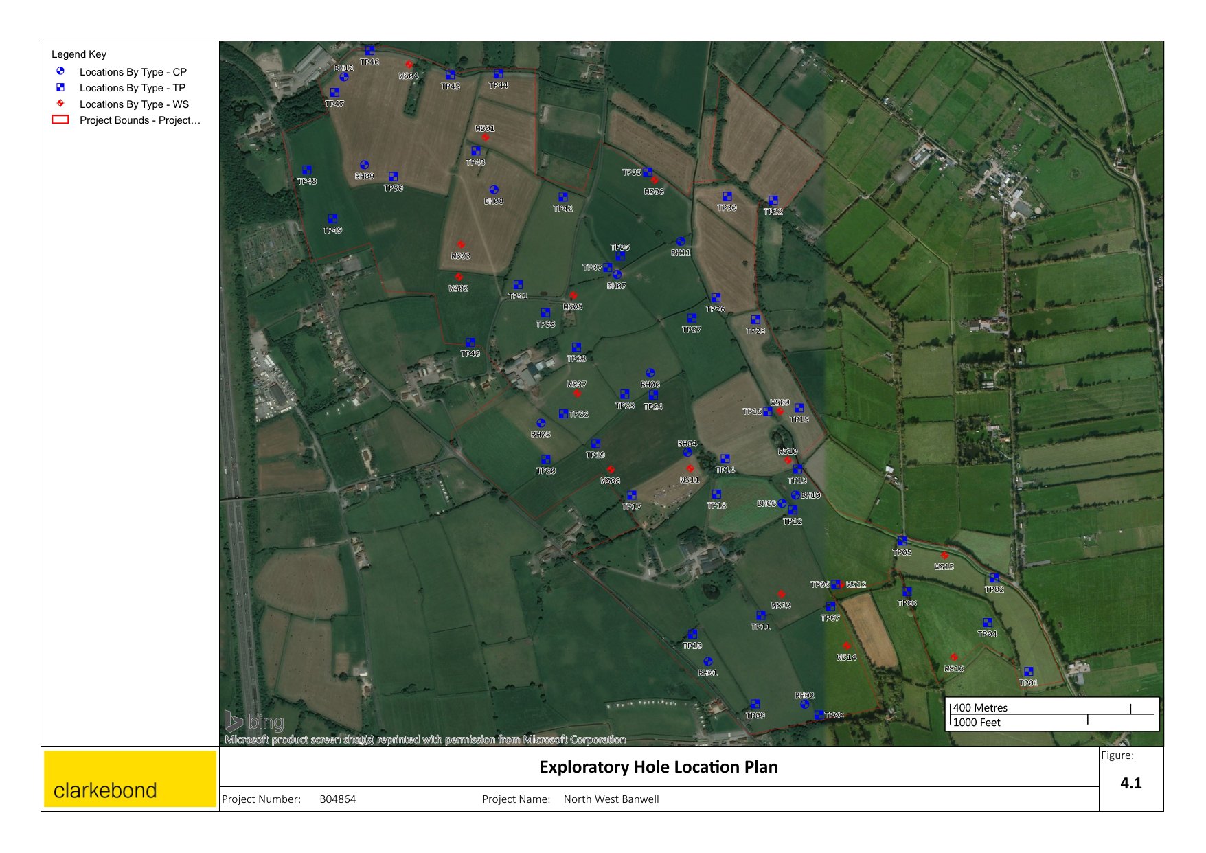This screenshot has height=853, width=1206.
Task: Click the red Project Bounds legend swatch
Action: click(x=60, y=120)
